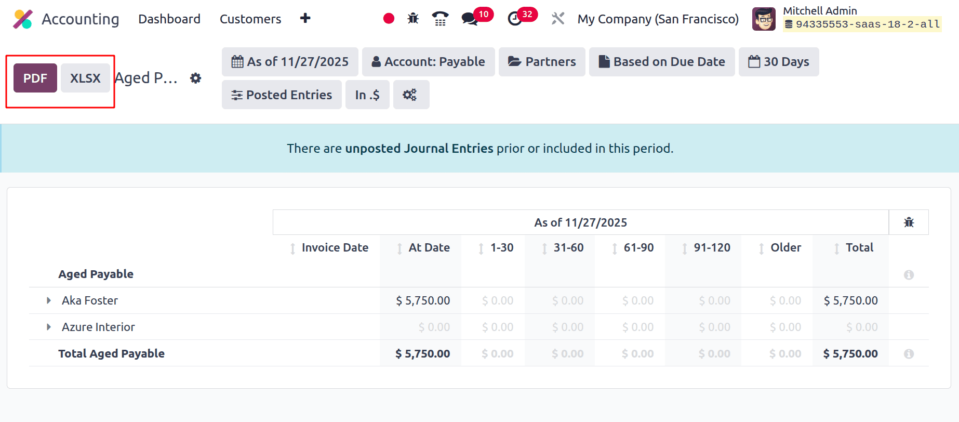Click Total Aged Payable label

coord(111,353)
